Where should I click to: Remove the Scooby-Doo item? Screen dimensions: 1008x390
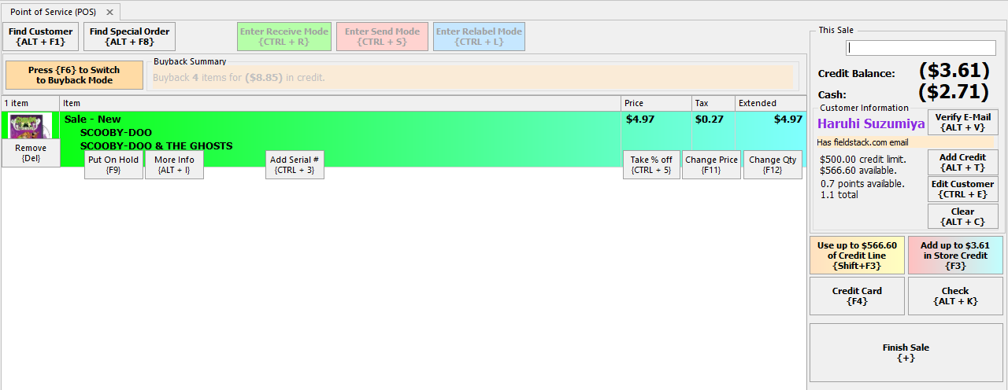[31, 153]
